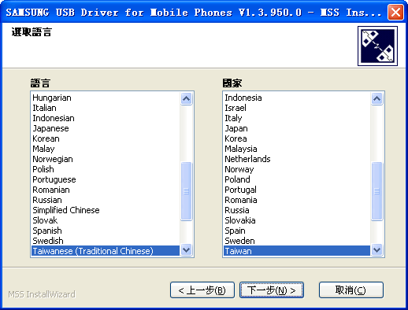Select Japan in the country list
This screenshot has height=310, width=408.
click(x=297, y=128)
